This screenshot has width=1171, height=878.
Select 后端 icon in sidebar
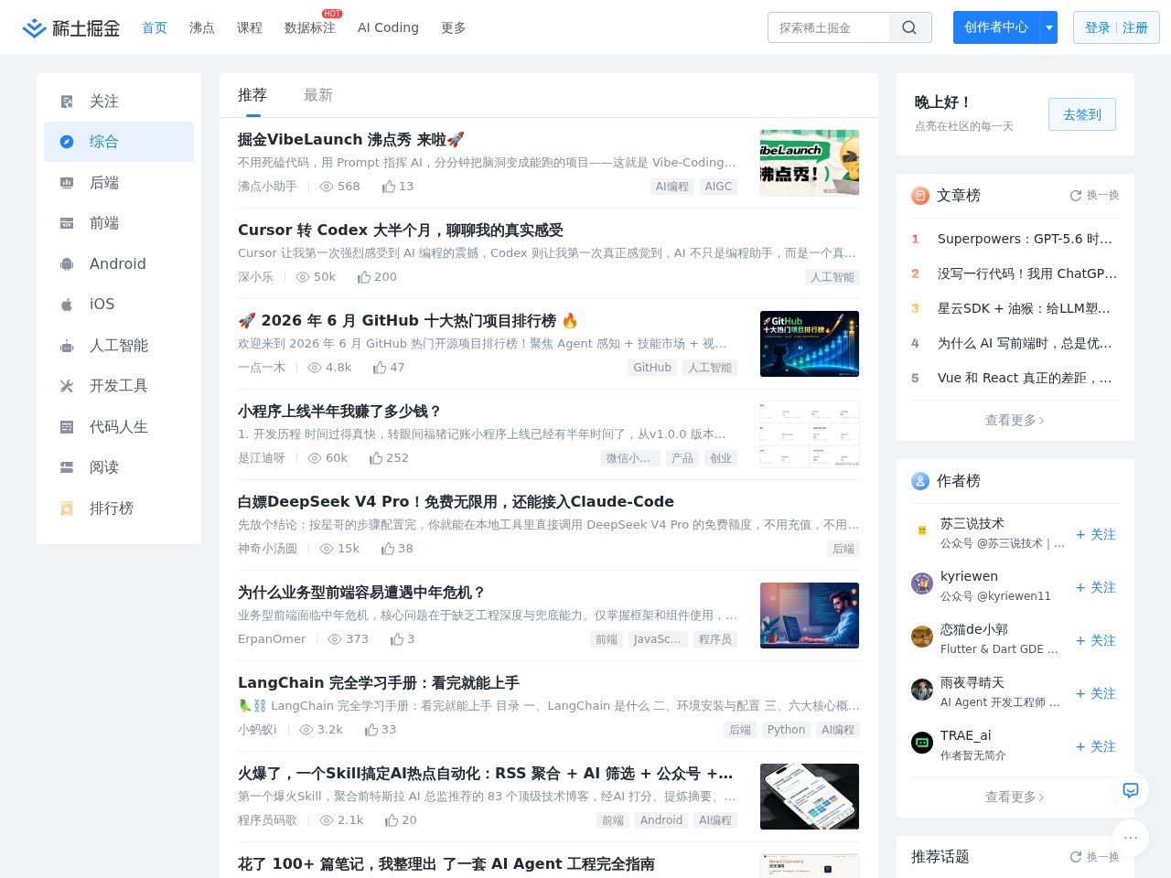point(67,183)
